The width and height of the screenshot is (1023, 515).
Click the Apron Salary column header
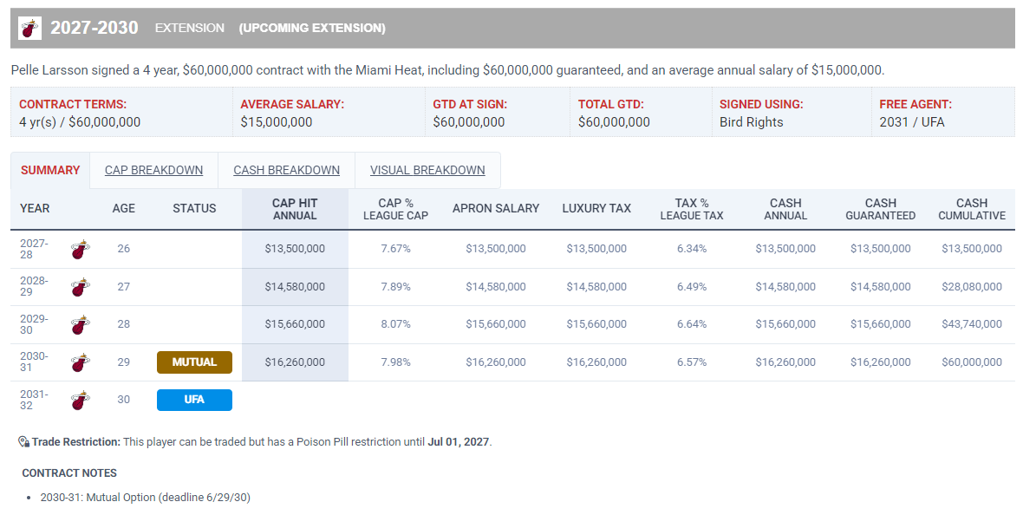click(x=496, y=208)
